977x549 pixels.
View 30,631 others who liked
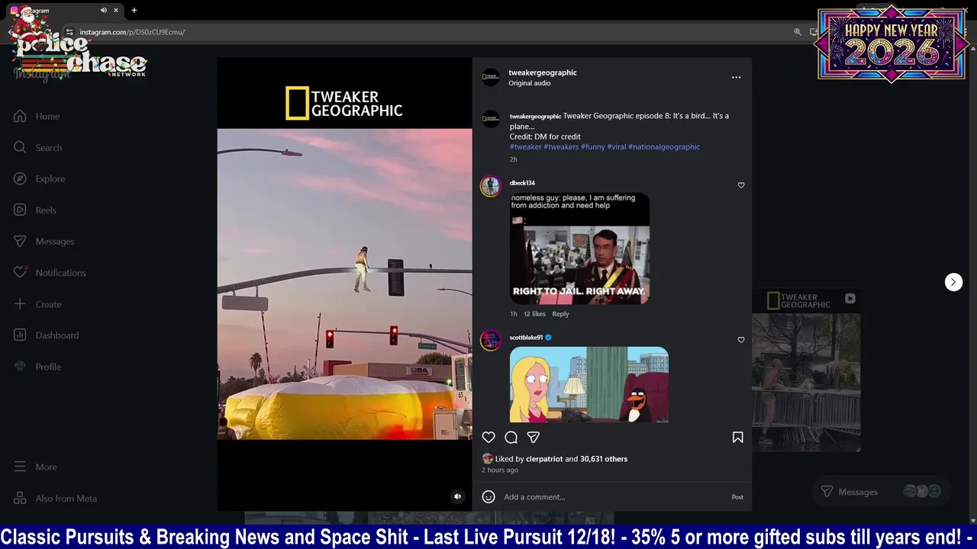pyautogui.click(x=604, y=459)
